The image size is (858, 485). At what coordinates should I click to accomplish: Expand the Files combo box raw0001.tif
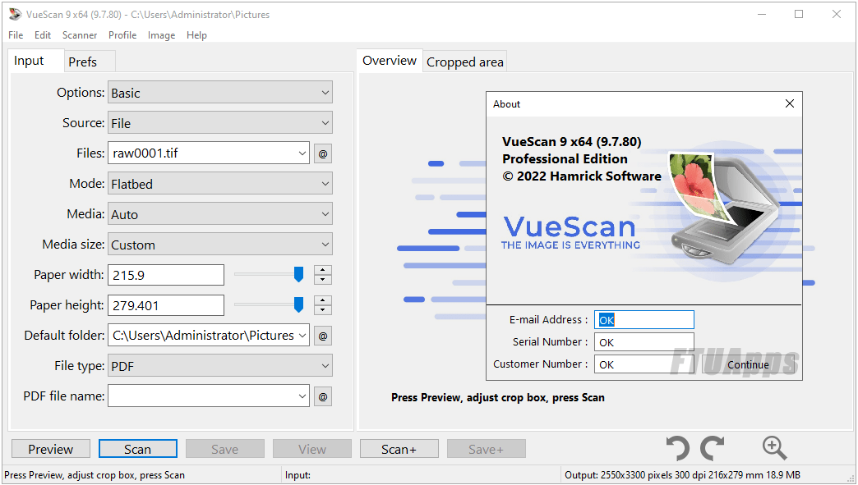point(302,153)
